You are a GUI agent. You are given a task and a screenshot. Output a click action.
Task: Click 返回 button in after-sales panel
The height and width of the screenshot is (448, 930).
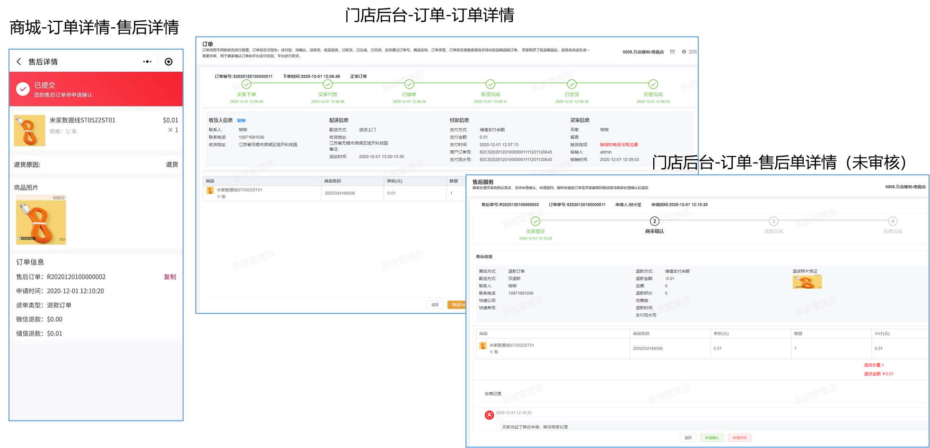(688, 438)
